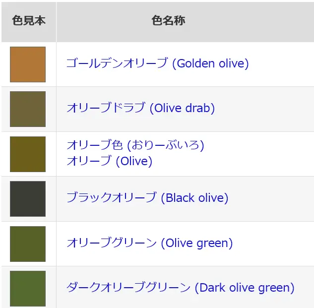Image resolution: width=314 pixels, height=308 pixels.
Task: Visit the オリーブグリーン (Olive green) link
Action: [x=150, y=243]
